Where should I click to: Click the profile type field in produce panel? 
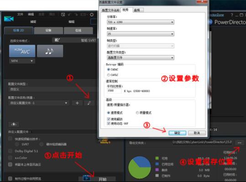[52, 89]
